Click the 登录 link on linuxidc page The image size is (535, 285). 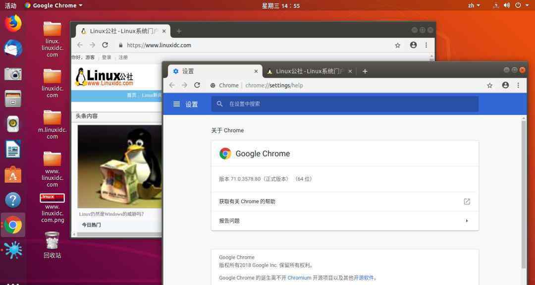pos(107,57)
